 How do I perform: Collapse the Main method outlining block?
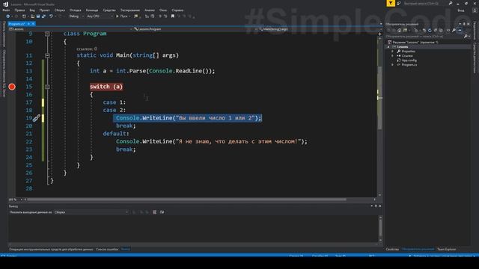tap(47, 55)
